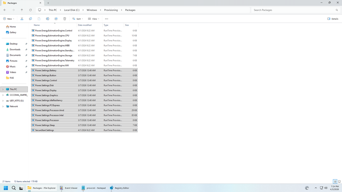Expand the UEFI_NTFS (G:) drive node

click(3, 101)
